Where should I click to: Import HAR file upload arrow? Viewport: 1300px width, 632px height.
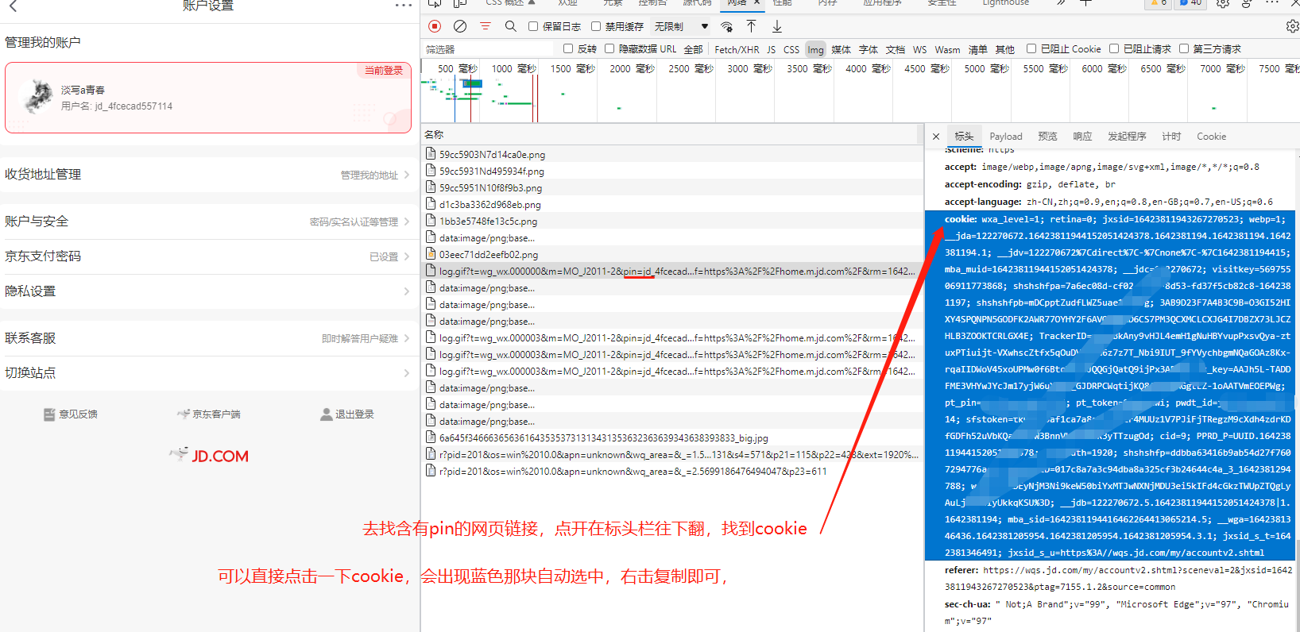coord(751,26)
